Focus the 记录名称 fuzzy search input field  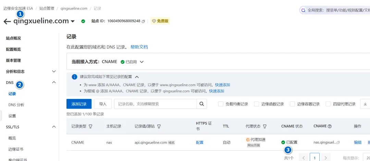pyautogui.click(x=155, y=104)
